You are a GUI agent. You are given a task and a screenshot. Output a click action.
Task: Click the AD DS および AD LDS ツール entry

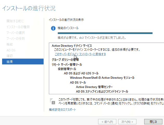coord(81,73)
